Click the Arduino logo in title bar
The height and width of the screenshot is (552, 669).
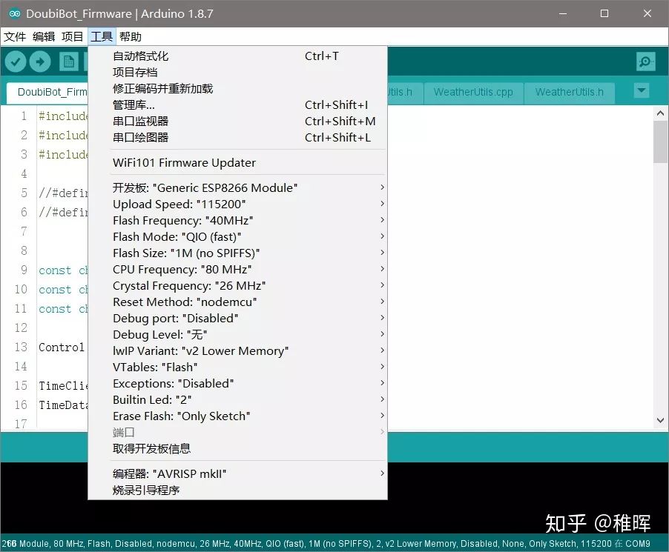point(15,13)
